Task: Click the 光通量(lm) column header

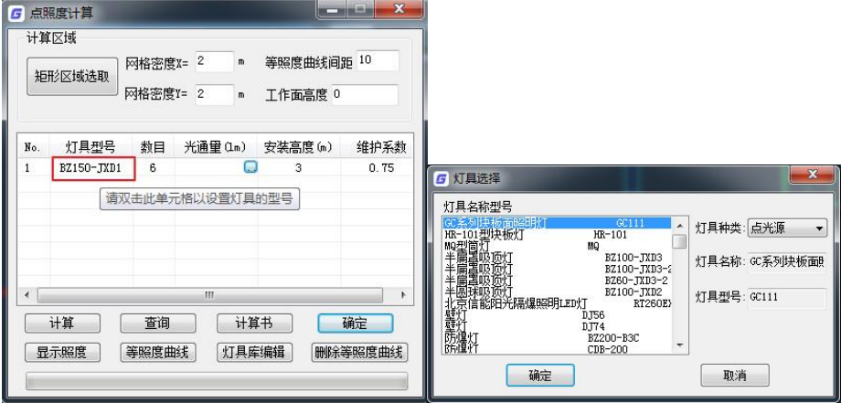Action: [215, 147]
